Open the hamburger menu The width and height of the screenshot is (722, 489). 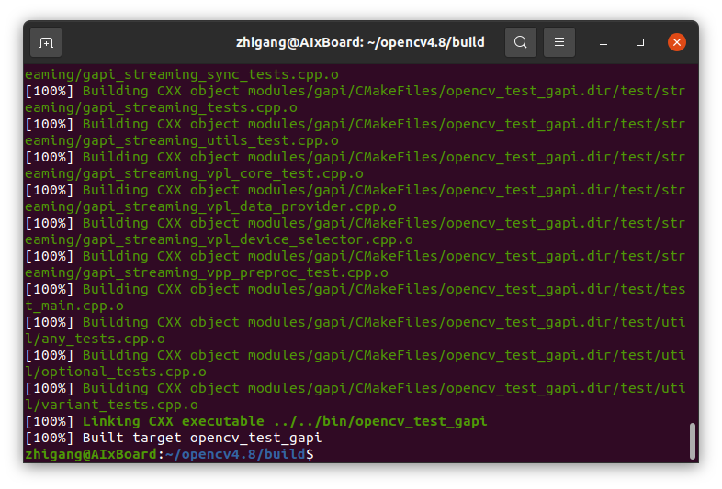[559, 42]
